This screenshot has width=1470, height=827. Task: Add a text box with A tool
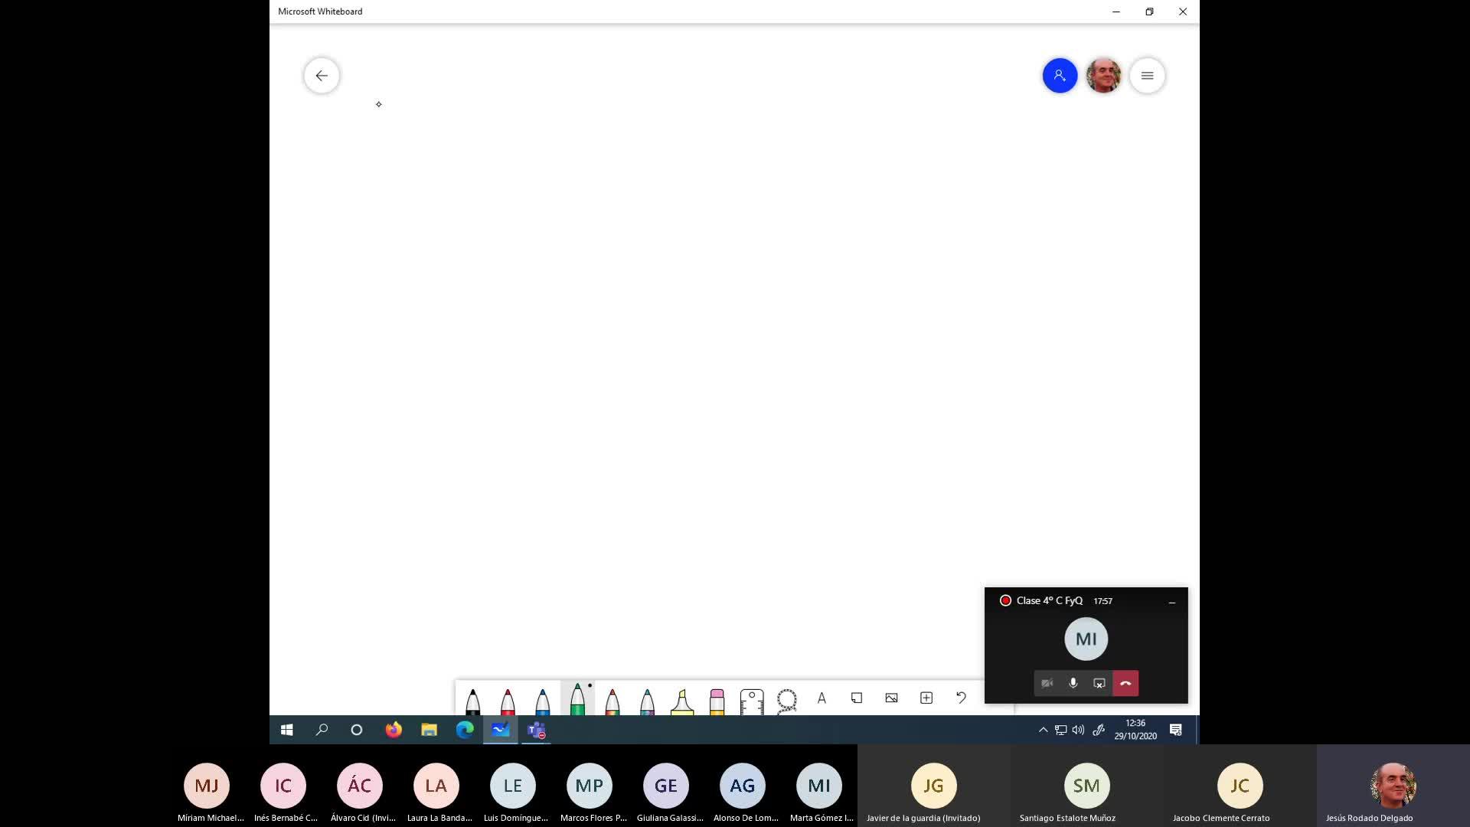822,698
